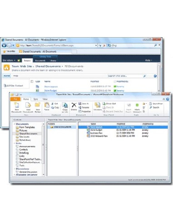Collapse the Discussions group in Content pane
Image resolution: width=173 pixels, height=223 pixels.
[x=15, y=169]
